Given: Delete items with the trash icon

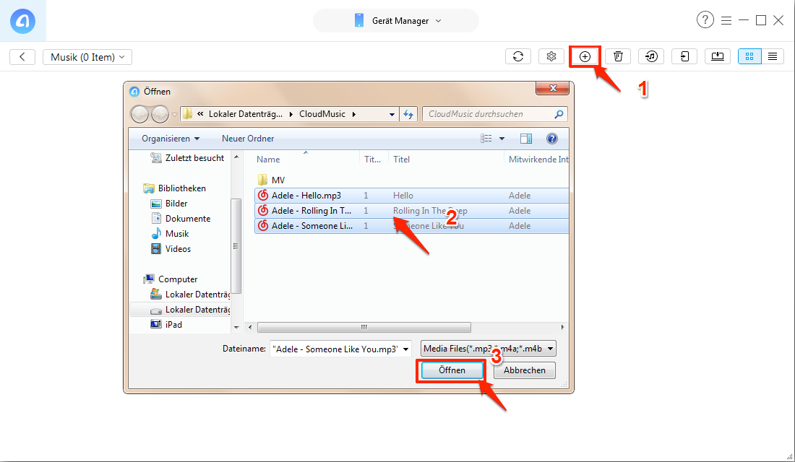Looking at the screenshot, I should [618, 56].
